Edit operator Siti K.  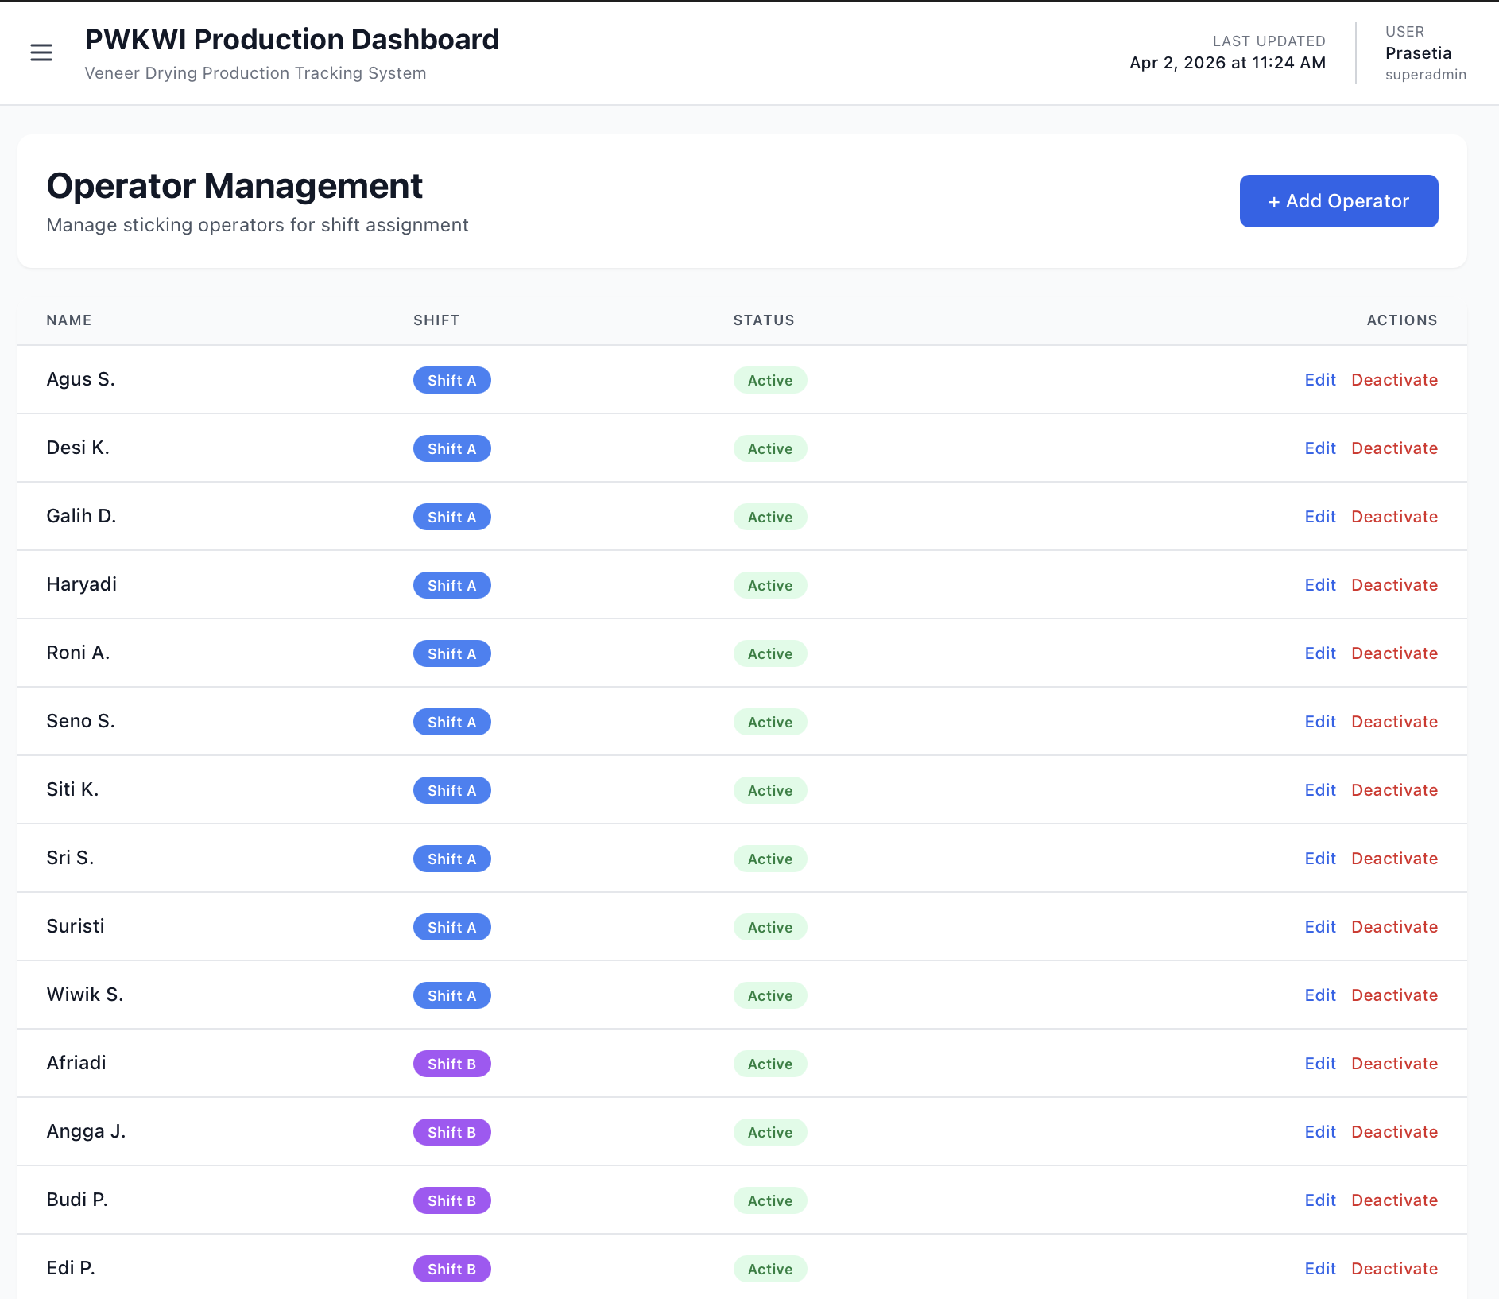pyautogui.click(x=1319, y=790)
